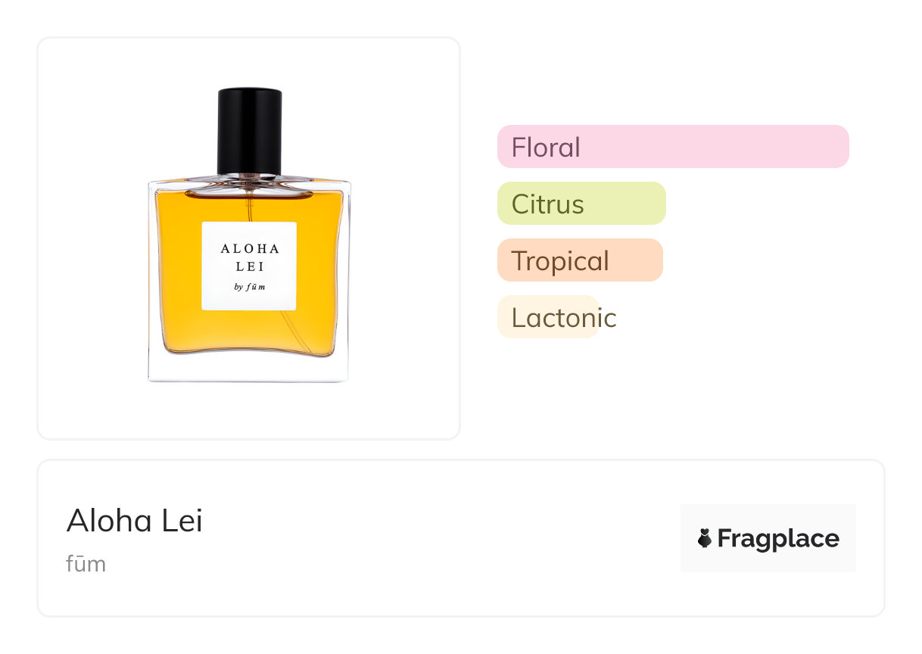Click the clear glass base of the bottle
The height and width of the screenshot is (654, 922).
pos(249,369)
